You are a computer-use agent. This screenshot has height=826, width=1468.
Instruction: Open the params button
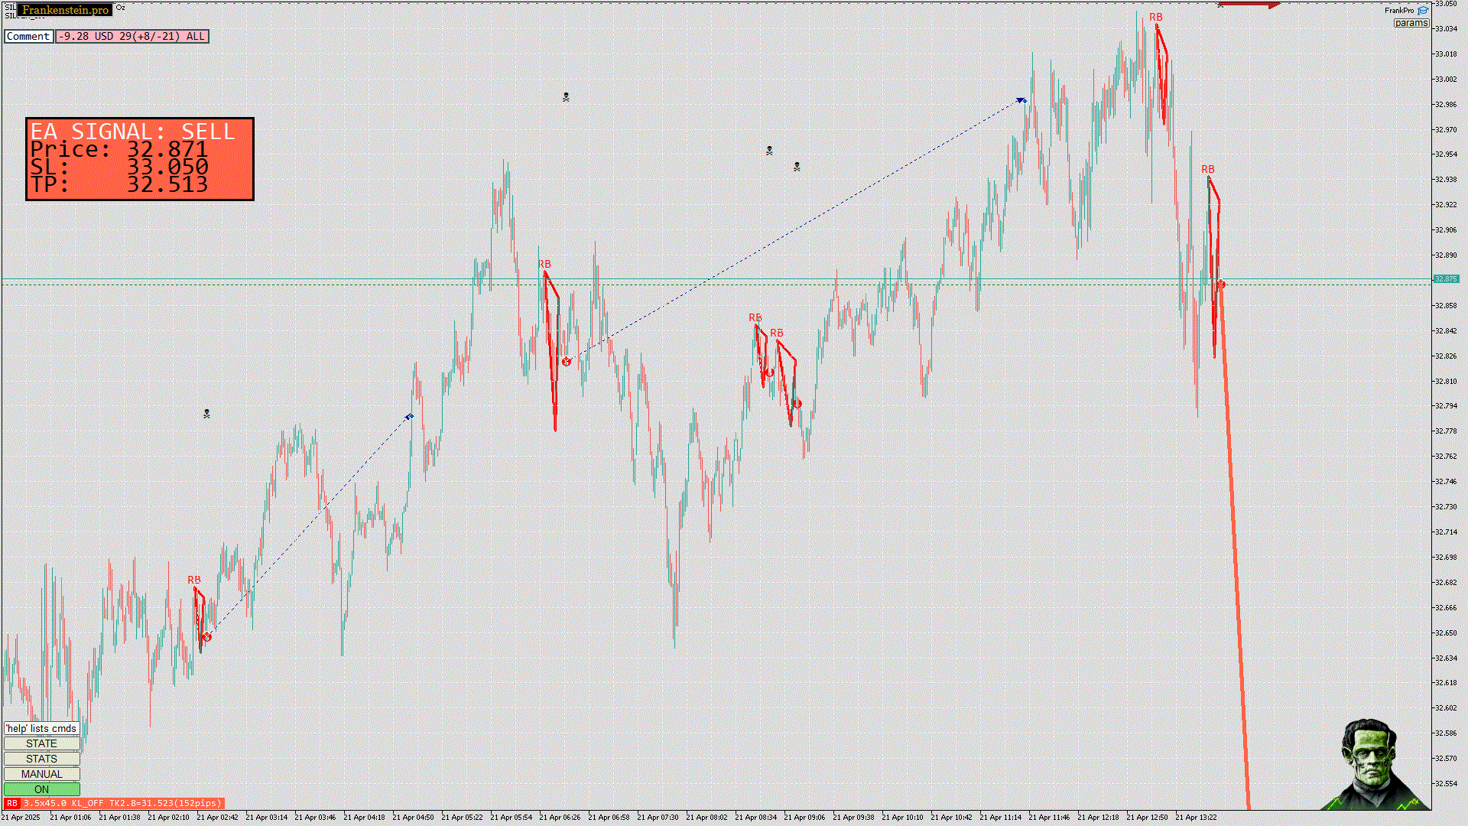click(1411, 23)
